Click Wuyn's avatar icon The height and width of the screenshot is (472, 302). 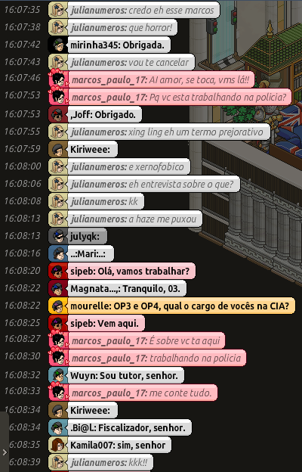(x=58, y=375)
